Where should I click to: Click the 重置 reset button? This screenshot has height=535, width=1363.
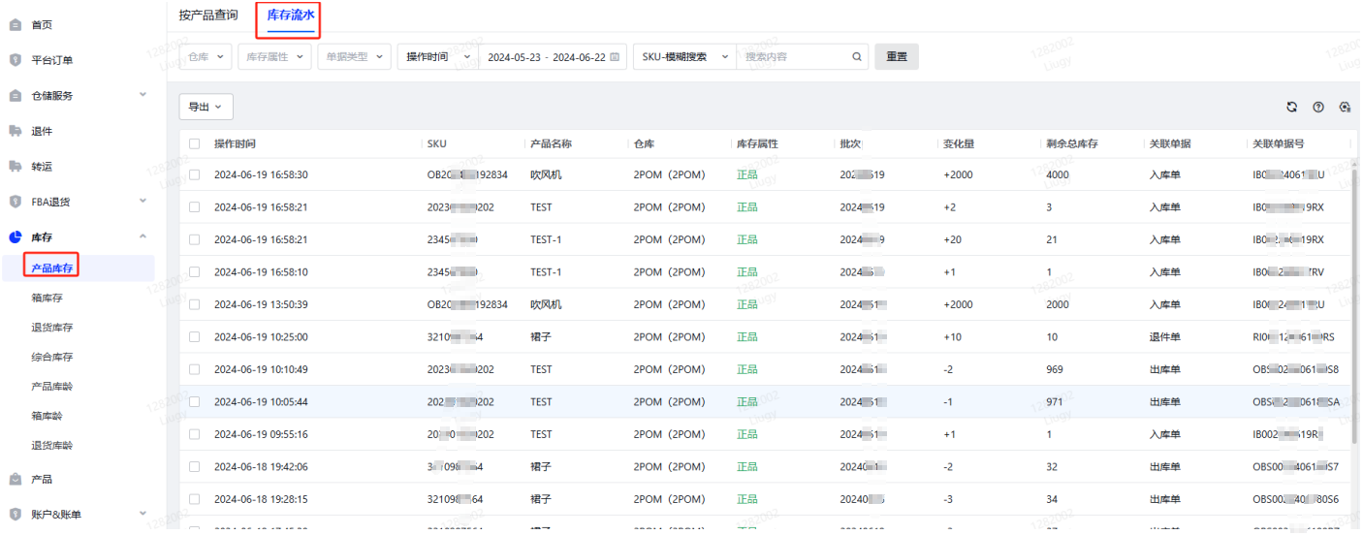[x=897, y=57]
